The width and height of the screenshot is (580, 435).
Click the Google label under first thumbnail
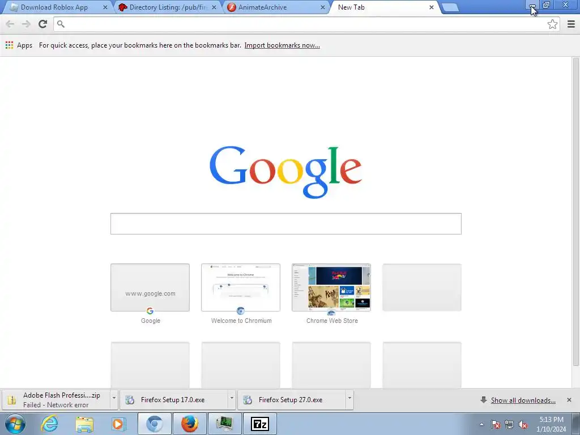click(x=151, y=321)
